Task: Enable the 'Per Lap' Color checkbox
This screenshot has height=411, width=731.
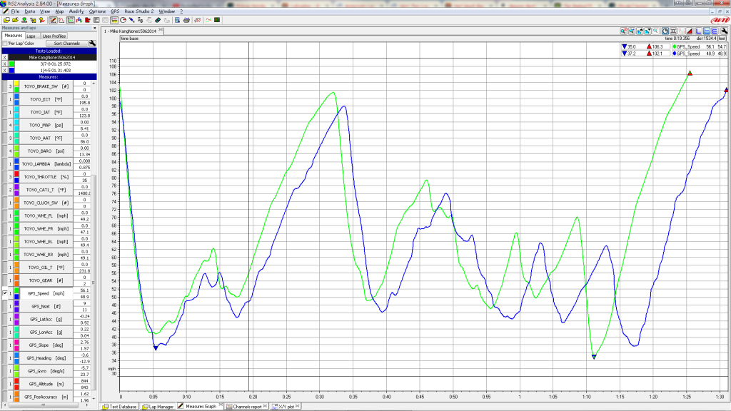Action: [x=6, y=44]
